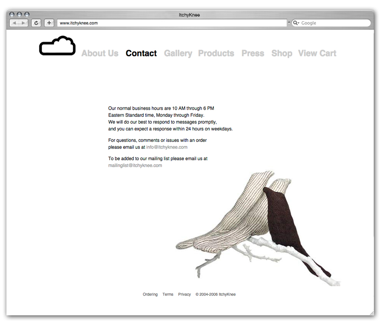Image resolution: width=380 pixels, height=326 pixels.
Task: Click View Cart in navigation
Action: 317,53
